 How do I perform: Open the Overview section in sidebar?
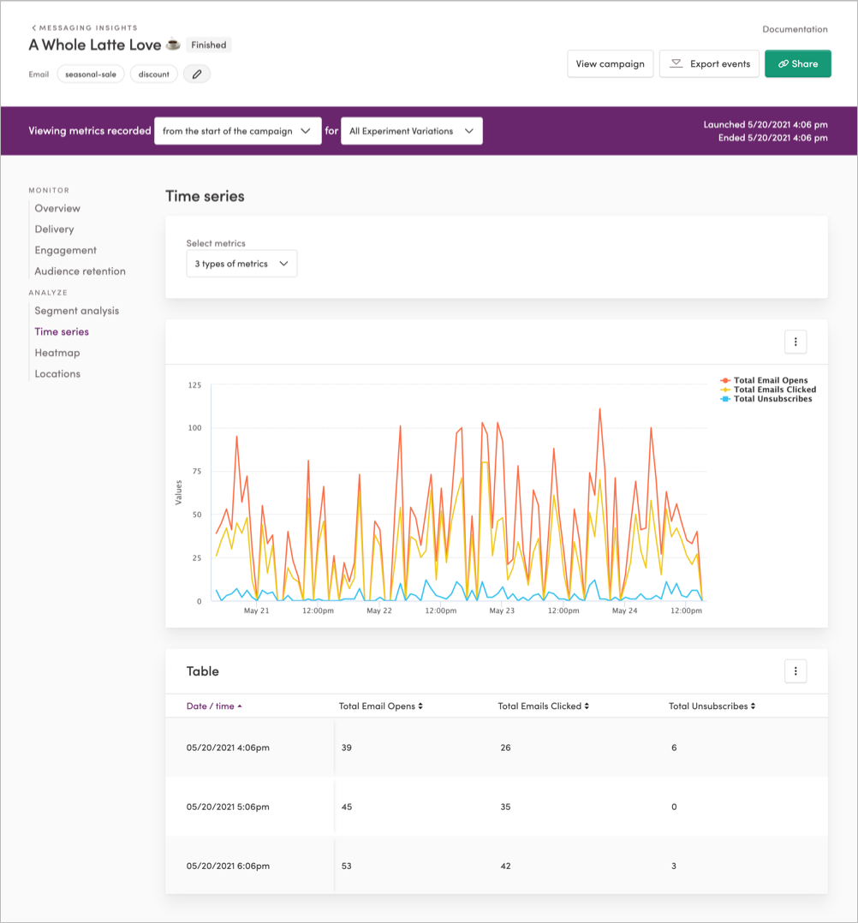pos(57,208)
